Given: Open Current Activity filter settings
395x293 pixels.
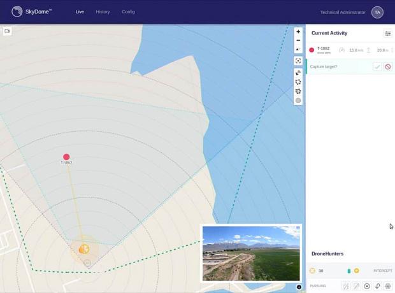Looking at the screenshot, I should [387, 34].
